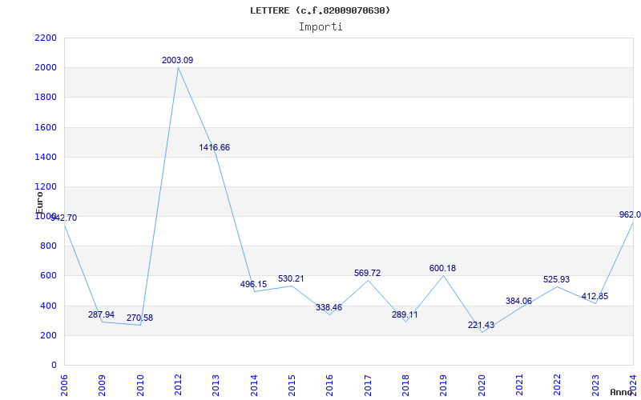The image size is (641, 400).
Task: Click the 2021 x-axis year
Action: coord(519,386)
